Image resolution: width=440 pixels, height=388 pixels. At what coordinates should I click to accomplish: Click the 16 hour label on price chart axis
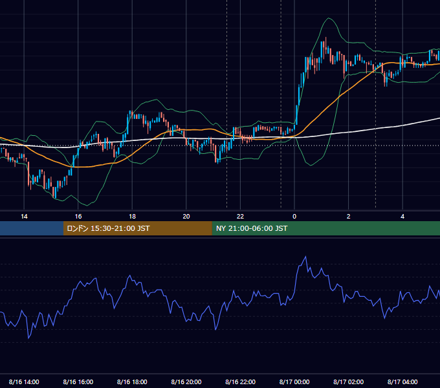click(x=78, y=217)
